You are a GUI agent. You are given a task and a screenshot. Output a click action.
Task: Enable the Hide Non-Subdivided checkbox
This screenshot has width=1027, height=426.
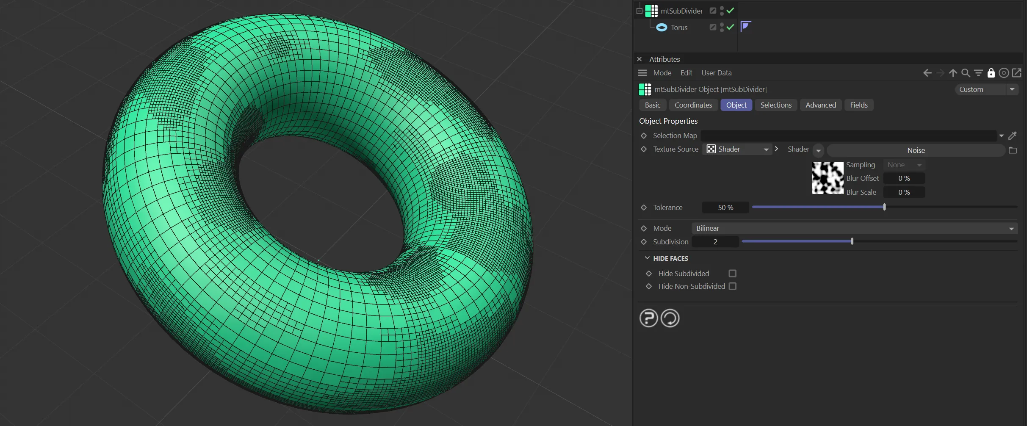point(732,286)
